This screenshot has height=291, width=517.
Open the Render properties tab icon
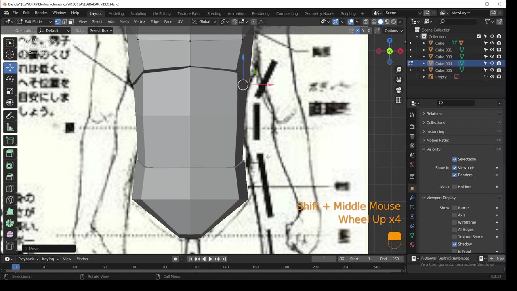tap(412, 126)
